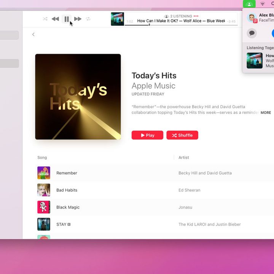Open artist Jonasu
This screenshot has height=274, width=274.
(185, 207)
